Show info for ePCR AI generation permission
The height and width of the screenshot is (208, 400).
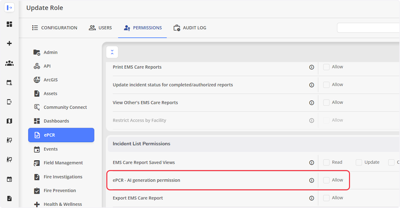point(312,180)
